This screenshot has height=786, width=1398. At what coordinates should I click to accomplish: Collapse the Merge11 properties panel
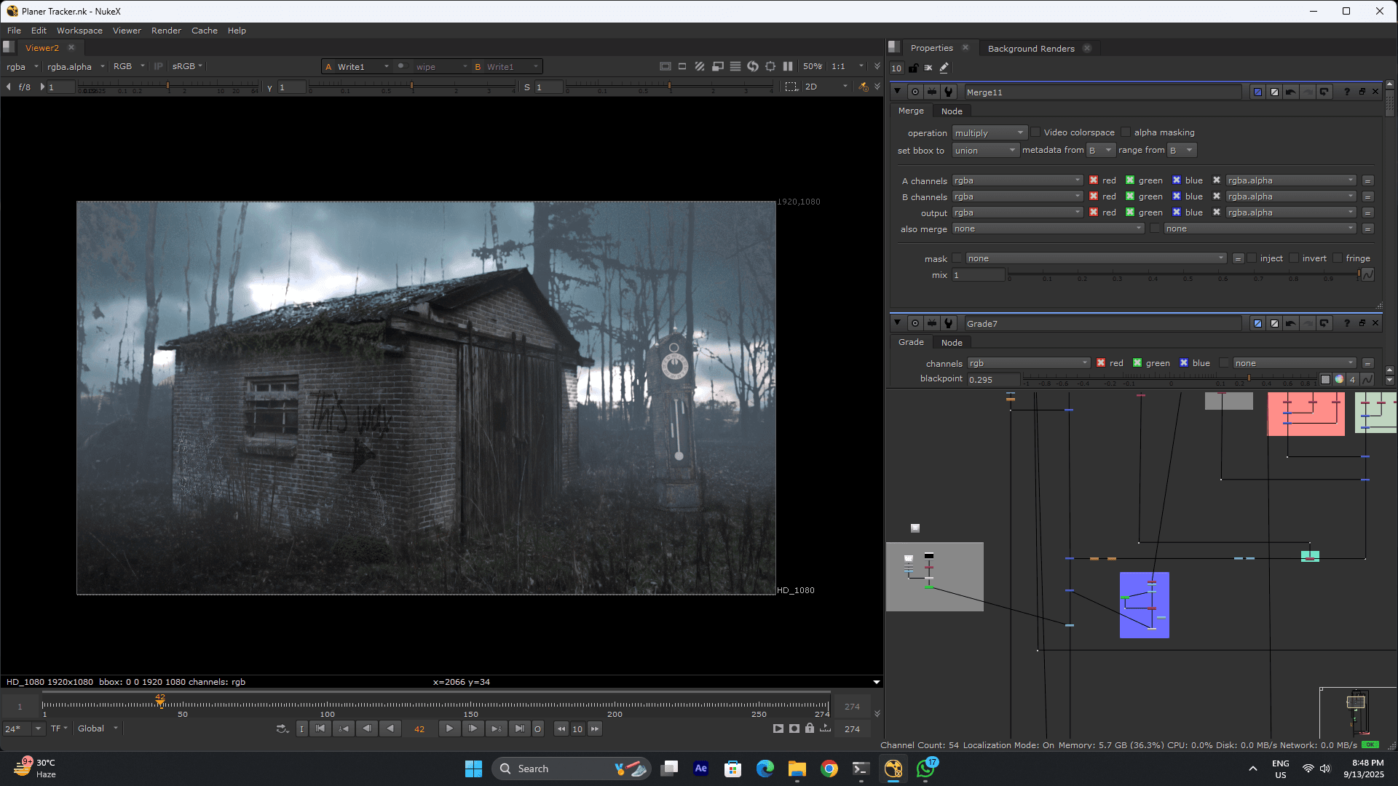coord(897,92)
